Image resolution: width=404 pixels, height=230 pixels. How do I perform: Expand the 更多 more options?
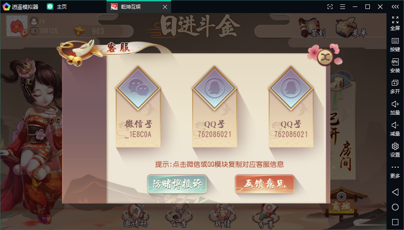(395, 172)
